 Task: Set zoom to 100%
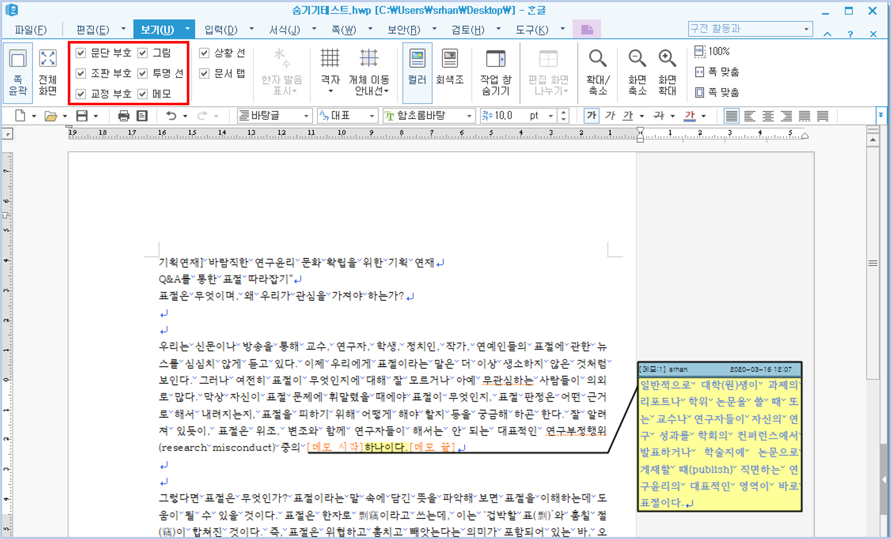tap(712, 51)
